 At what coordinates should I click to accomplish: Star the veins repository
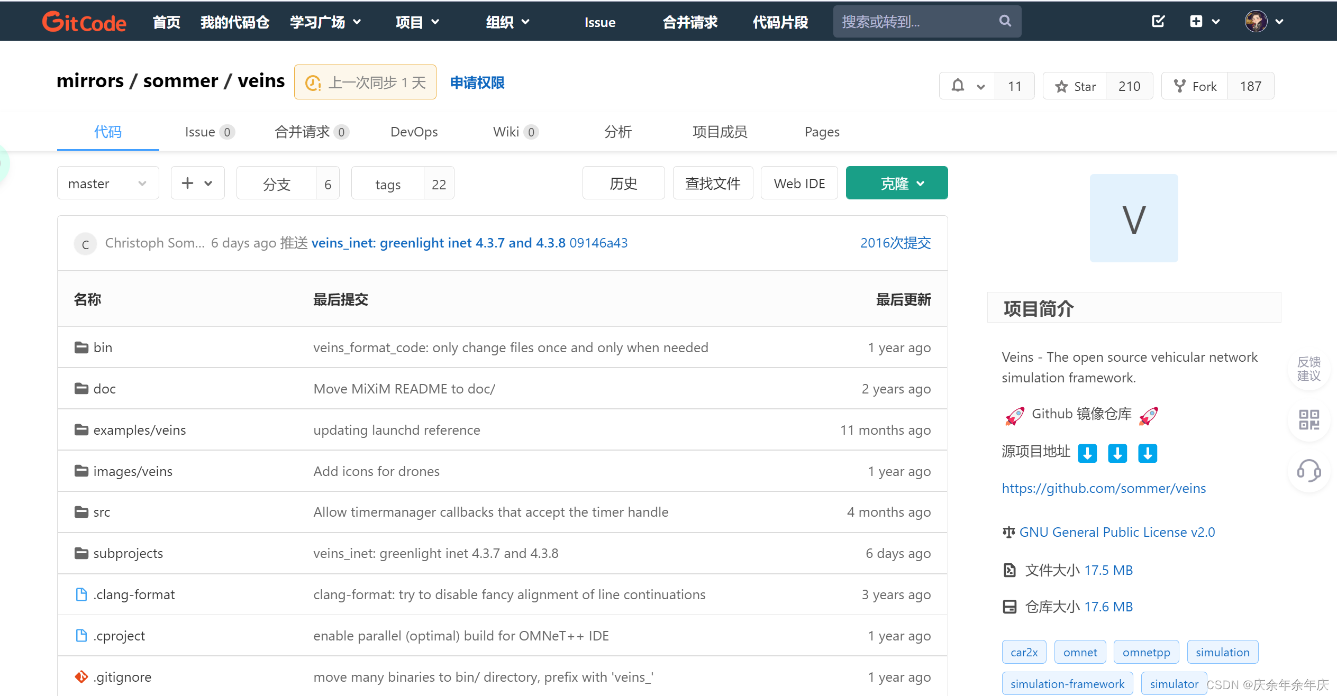1075,86
